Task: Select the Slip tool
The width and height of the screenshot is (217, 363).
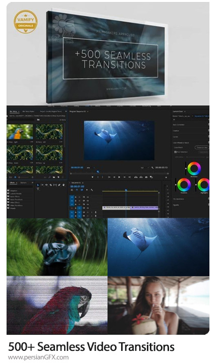Action: coord(55,185)
